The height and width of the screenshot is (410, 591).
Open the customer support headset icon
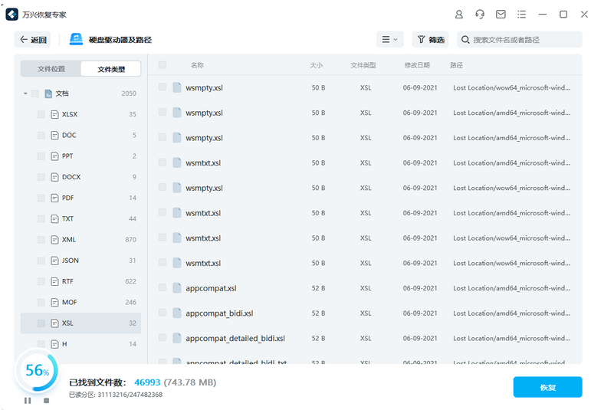tap(480, 15)
